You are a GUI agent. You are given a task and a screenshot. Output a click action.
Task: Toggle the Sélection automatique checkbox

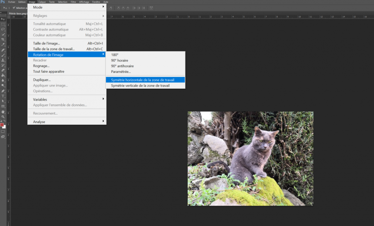click(14, 8)
